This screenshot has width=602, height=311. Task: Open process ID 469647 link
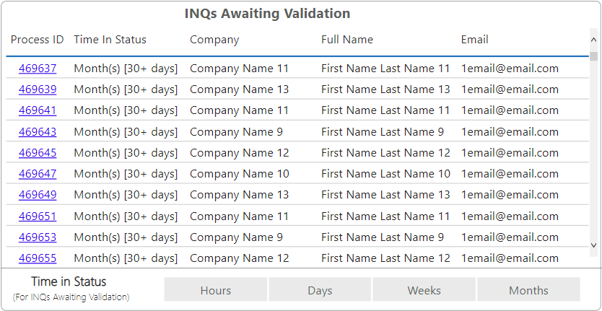38,174
